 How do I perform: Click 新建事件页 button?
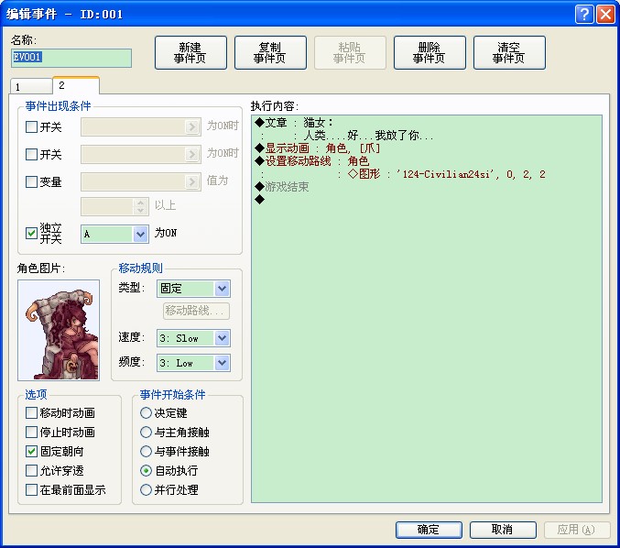190,52
